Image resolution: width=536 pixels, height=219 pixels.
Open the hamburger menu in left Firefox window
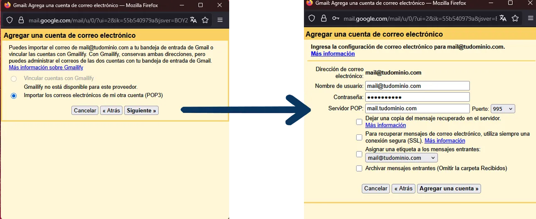220,20
